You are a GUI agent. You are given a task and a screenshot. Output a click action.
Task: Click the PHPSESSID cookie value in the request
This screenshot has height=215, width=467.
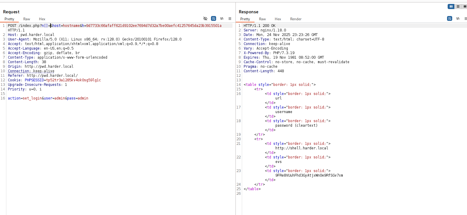[73, 80]
